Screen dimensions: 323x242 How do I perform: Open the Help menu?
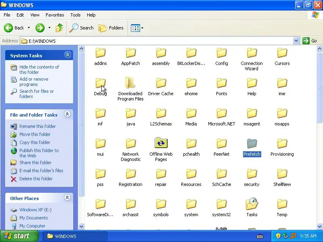(x=91, y=15)
